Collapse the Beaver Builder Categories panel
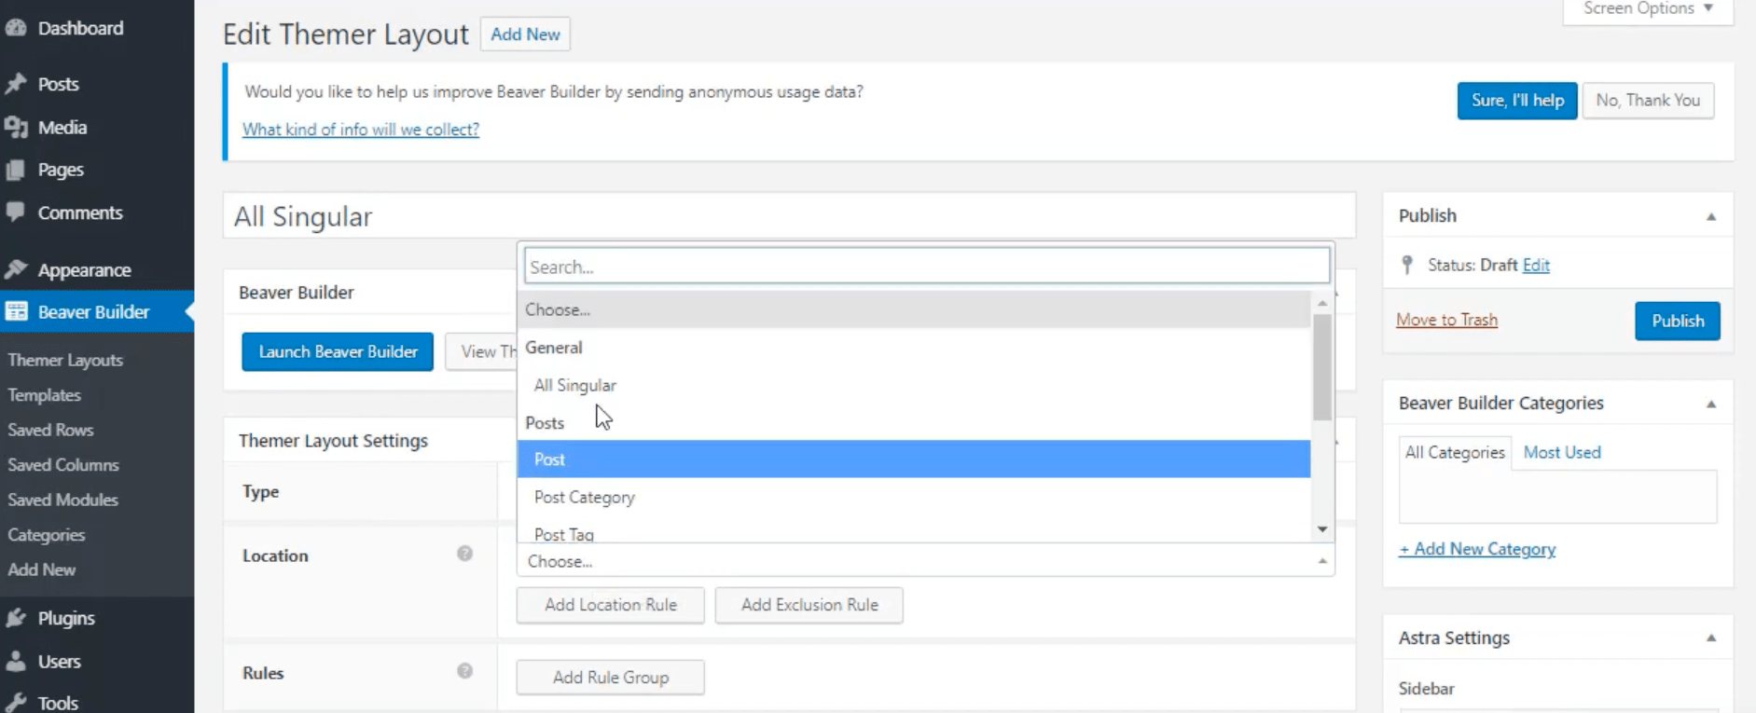The height and width of the screenshot is (713, 1756). coord(1711,404)
